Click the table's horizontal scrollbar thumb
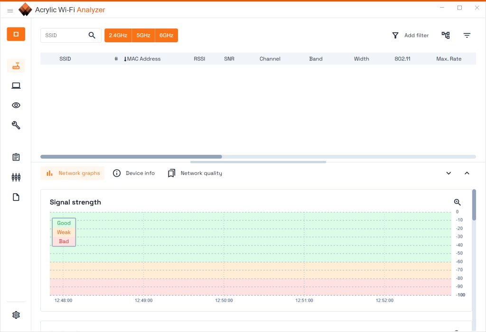Image resolution: width=486 pixels, height=332 pixels. (131, 157)
